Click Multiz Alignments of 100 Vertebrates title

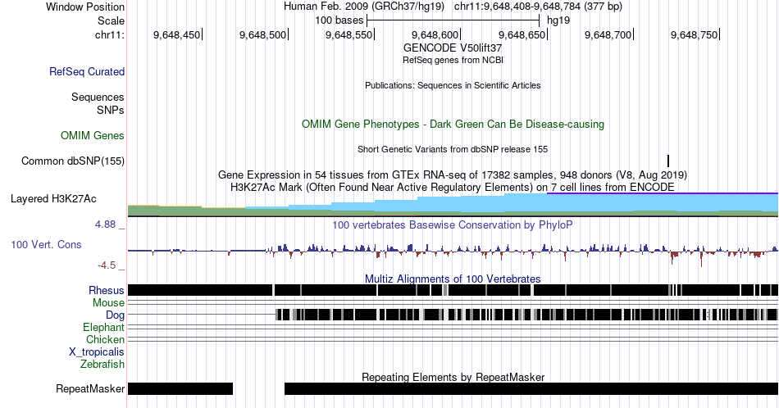click(x=453, y=279)
